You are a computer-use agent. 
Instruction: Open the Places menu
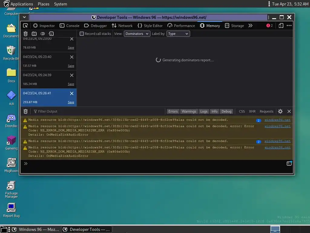(44, 4)
